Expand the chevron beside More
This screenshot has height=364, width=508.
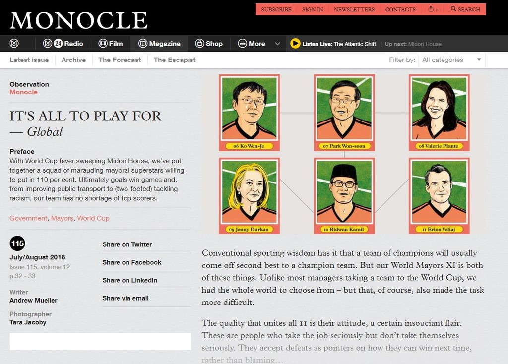click(x=278, y=44)
